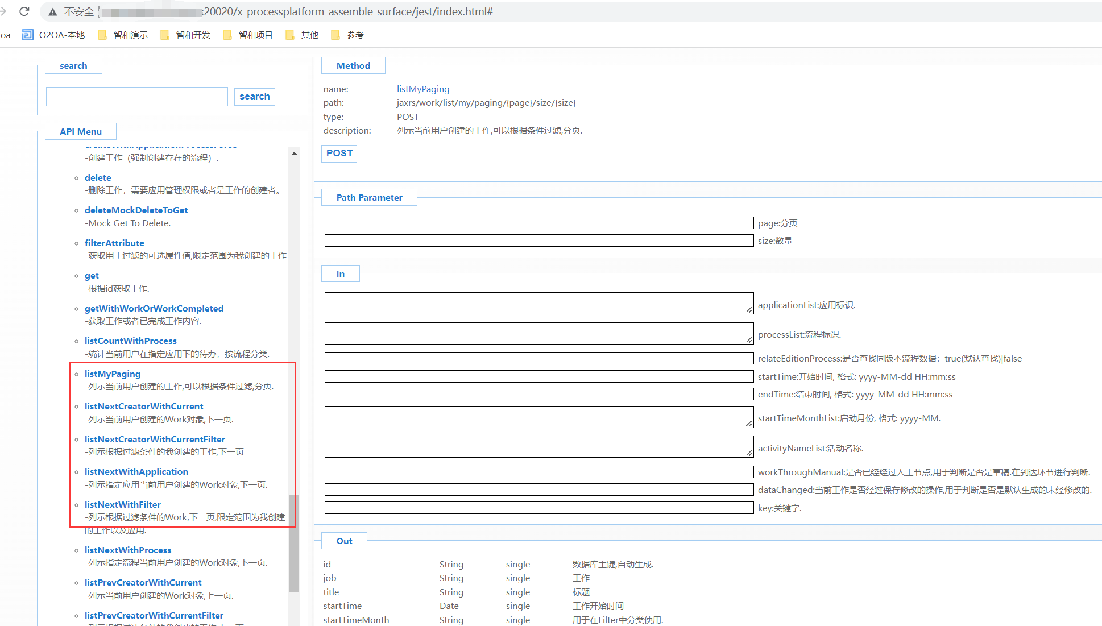Click the key:关键字 input field

tap(538, 508)
